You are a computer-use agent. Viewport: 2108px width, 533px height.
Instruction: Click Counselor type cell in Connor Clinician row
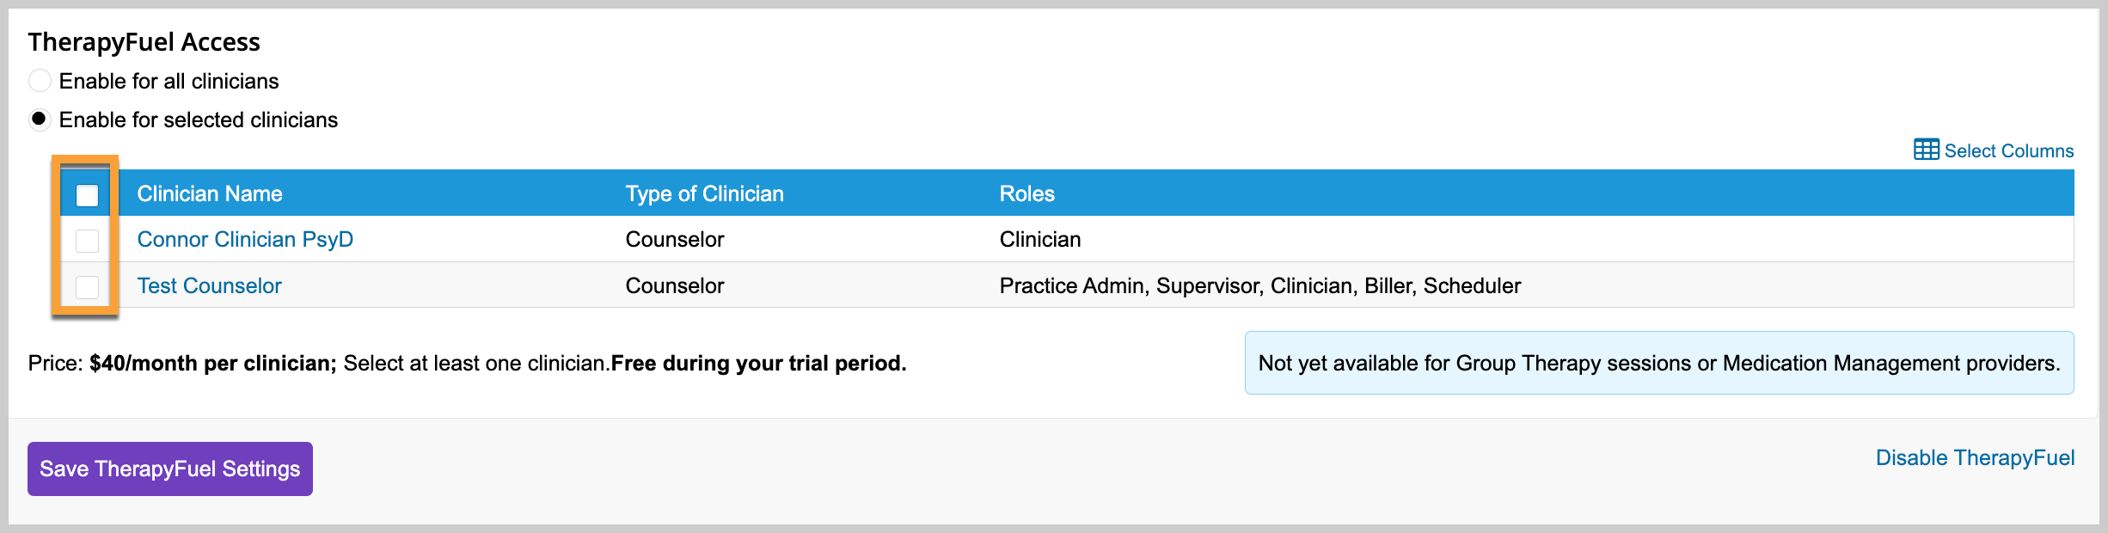click(675, 239)
